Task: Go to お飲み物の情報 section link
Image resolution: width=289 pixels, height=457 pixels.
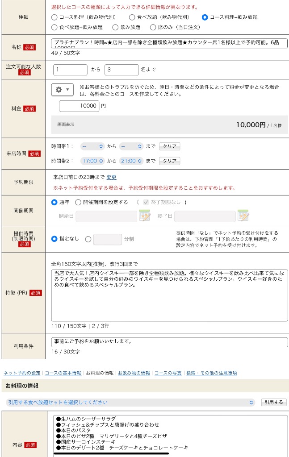Action: [x=134, y=373]
